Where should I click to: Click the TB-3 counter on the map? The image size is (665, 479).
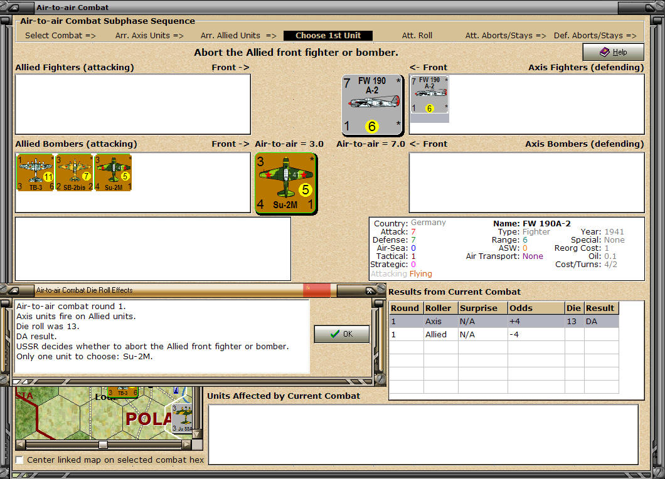(122, 392)
